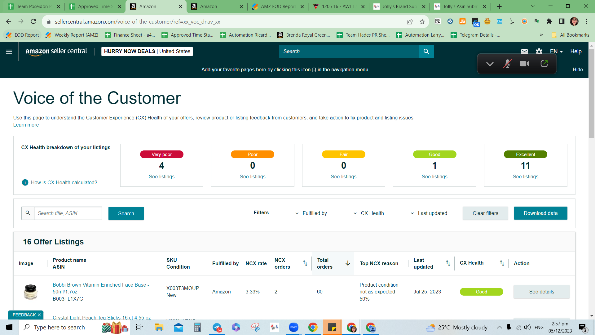
Task: Switch to the AMZ EOD Report tab
Action: [x=278, y=6]
